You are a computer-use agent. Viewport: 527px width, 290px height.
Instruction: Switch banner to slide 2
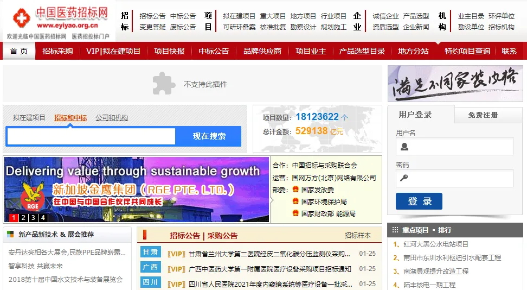tap(23, 218)
